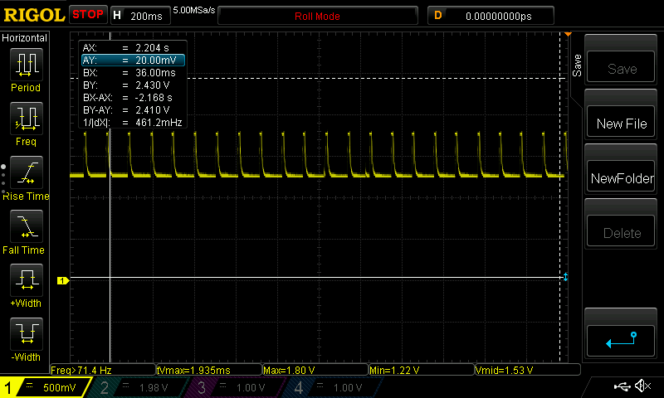Viewport: 664px width, 398px height.
Task: Click the red STOP status indicator
Action: pyautogui.click(x=88, y=14)
